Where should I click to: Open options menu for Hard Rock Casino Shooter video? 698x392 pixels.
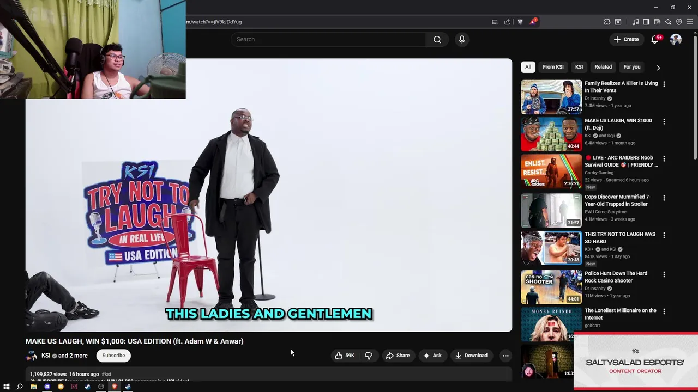pos(664,274)
